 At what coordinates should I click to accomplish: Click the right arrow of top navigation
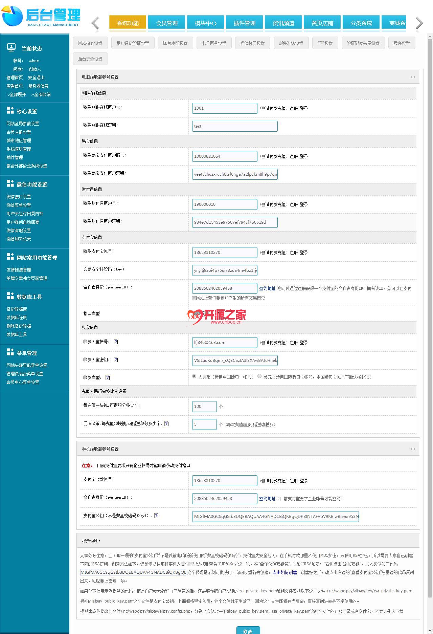coord(419,23)
